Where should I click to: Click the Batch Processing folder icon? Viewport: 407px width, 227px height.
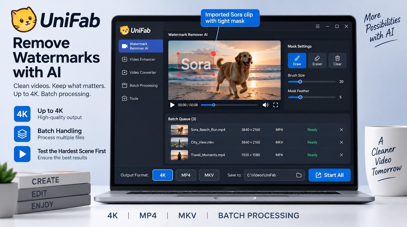[x=125, y=85]
